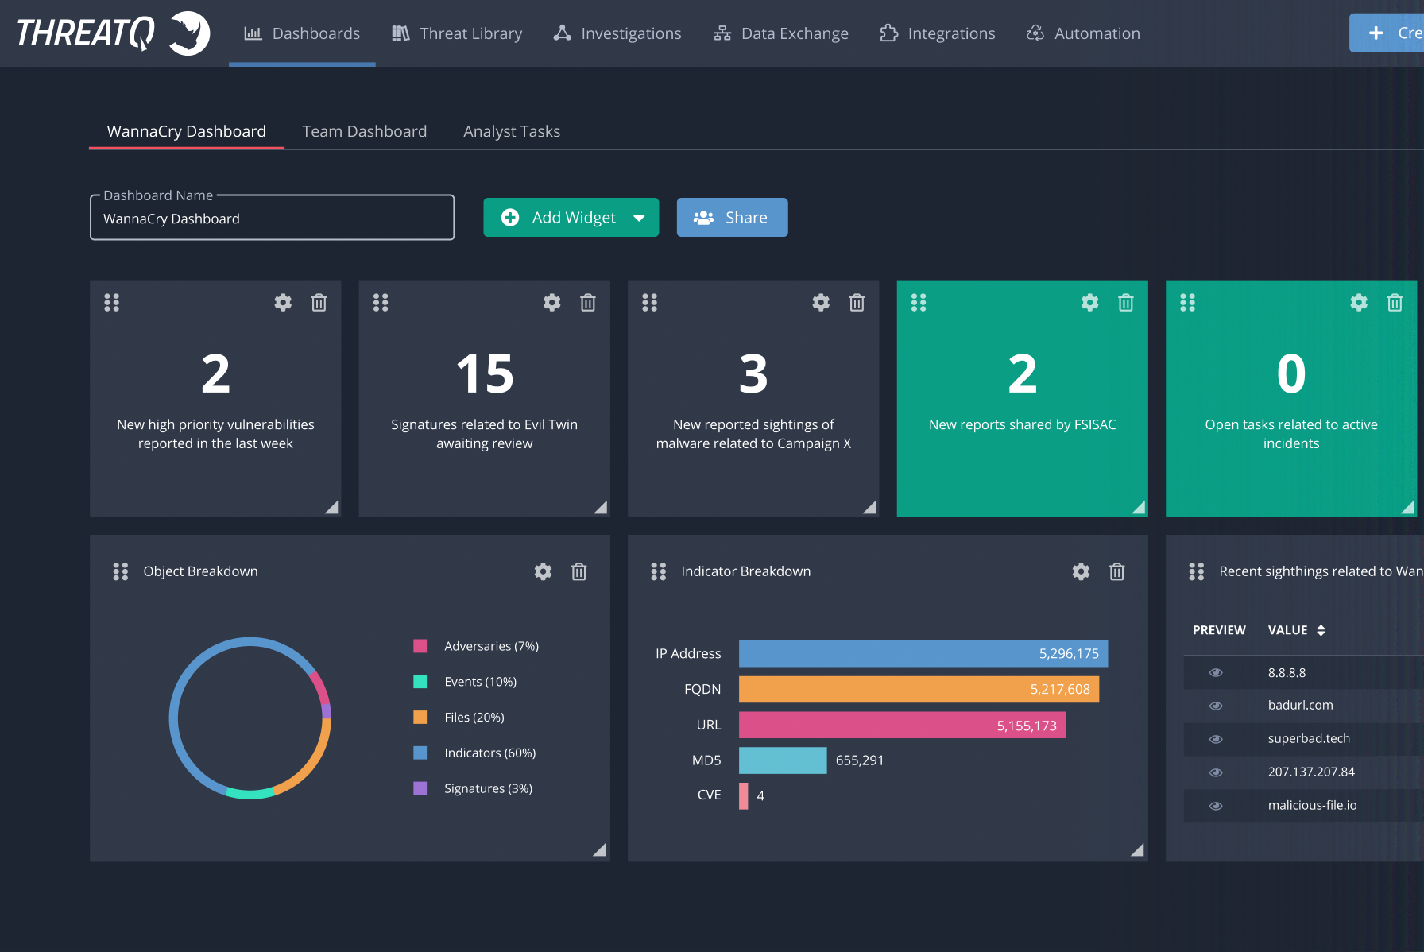Switch to Team Dashboard tab
This screenshot has height=952, width=1424.
(364, 131)
